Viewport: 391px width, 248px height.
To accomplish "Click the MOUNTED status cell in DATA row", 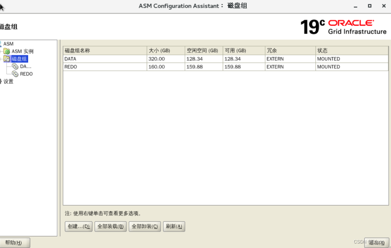I will point(352,59).
